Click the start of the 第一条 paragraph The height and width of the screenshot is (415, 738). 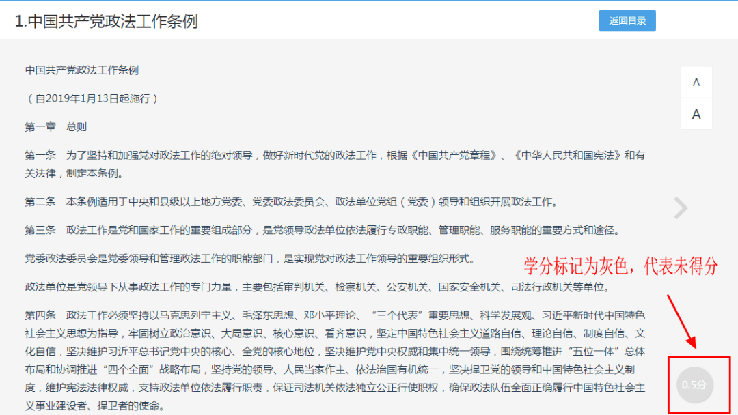coord(41,156)
